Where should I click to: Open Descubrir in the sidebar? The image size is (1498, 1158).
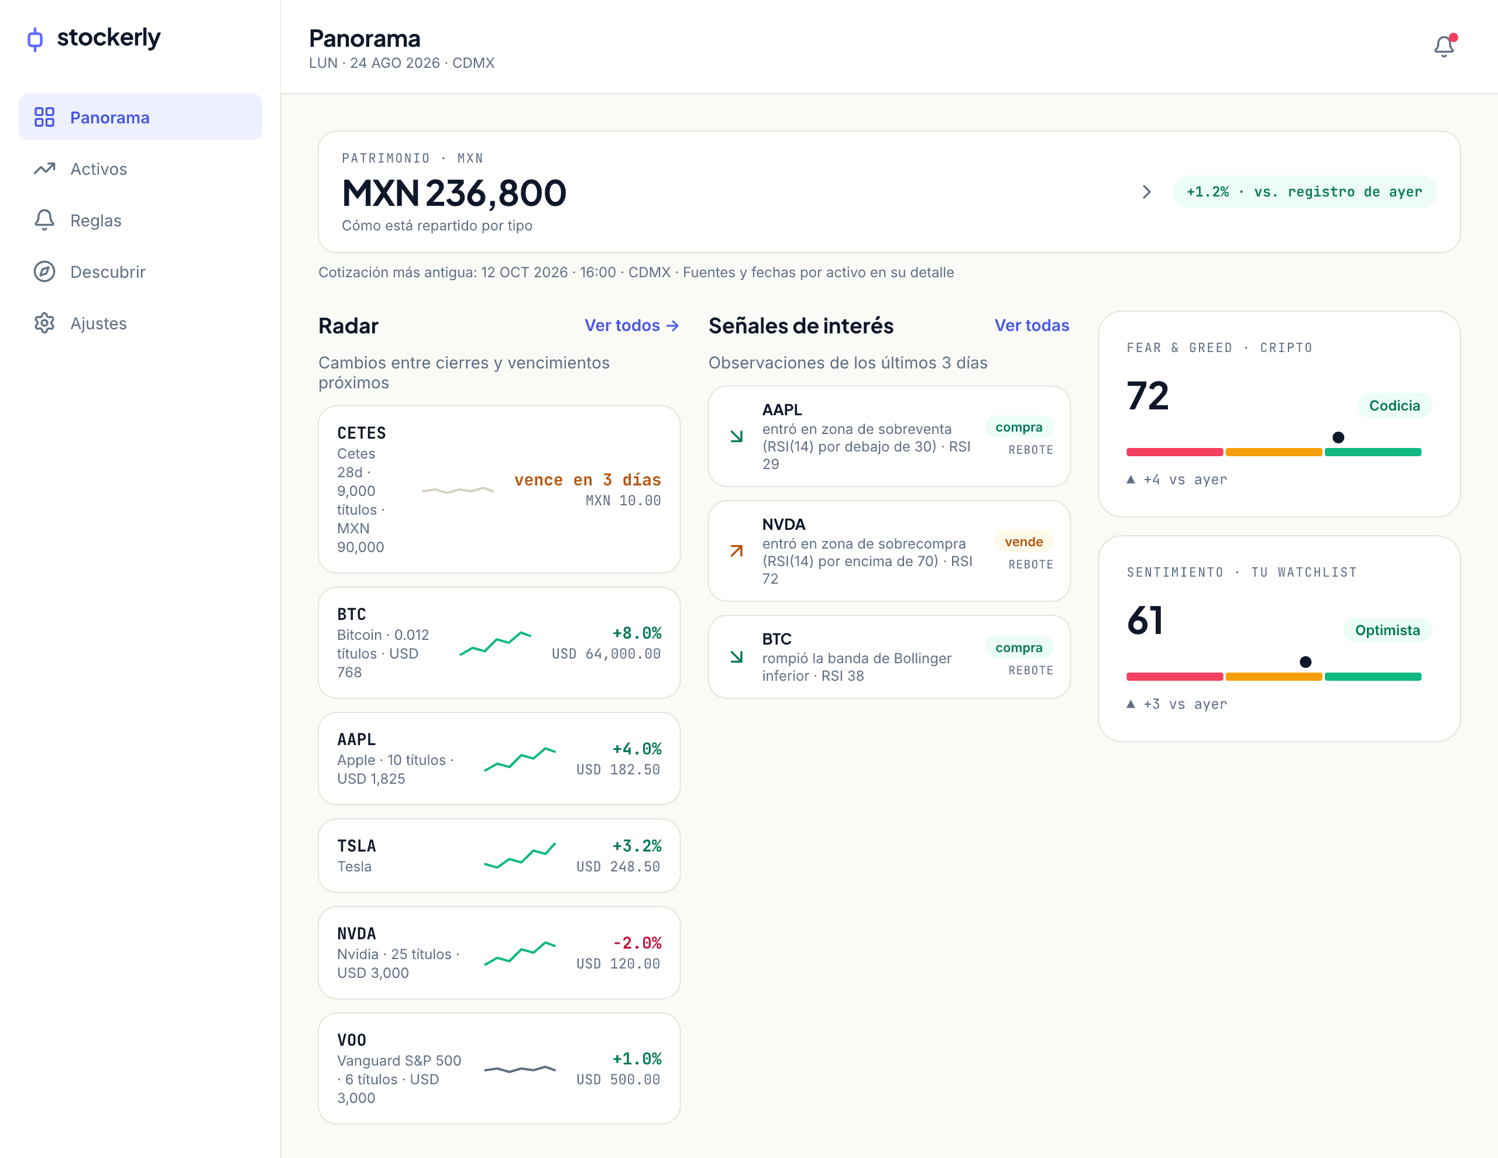click(140, 271)
